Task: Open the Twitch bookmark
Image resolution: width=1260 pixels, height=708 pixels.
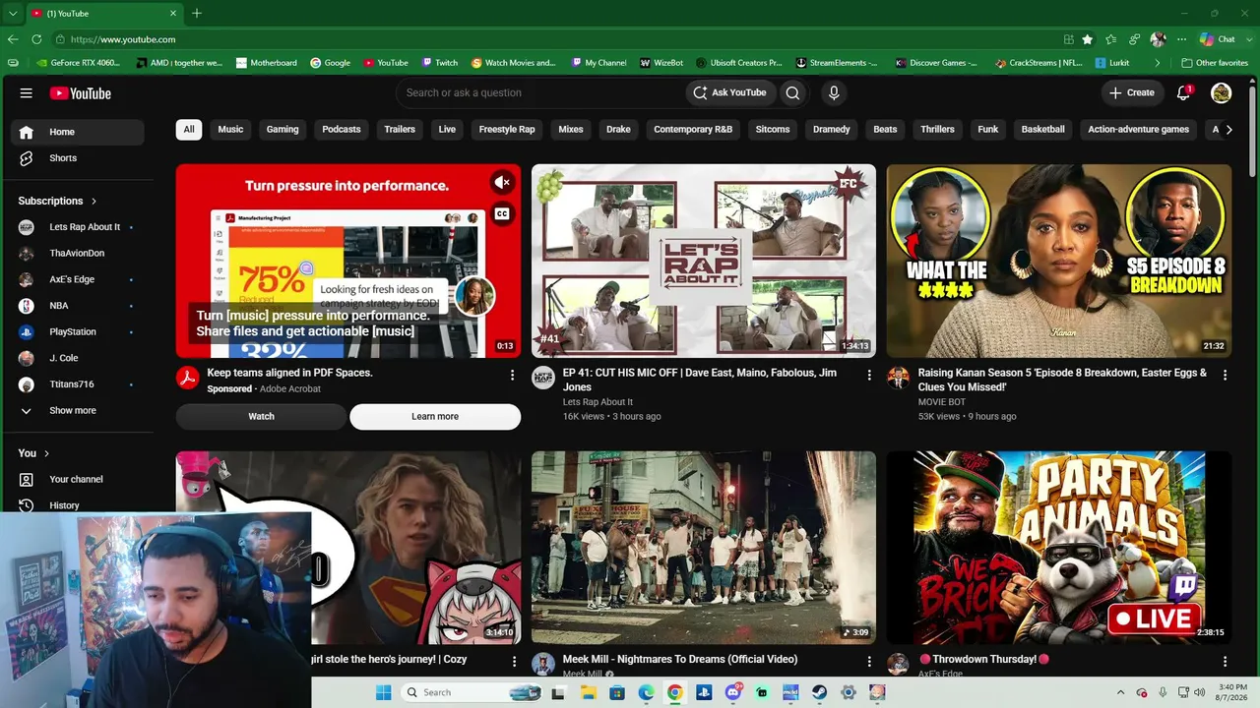Action: coord(440,63)
